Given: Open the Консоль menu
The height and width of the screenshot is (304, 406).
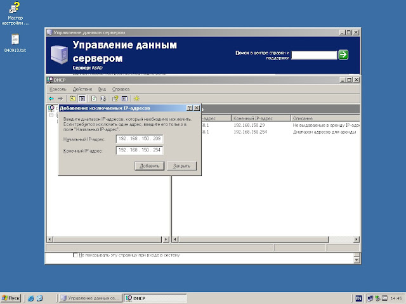Looking at the screenshot, I should 58,89.
